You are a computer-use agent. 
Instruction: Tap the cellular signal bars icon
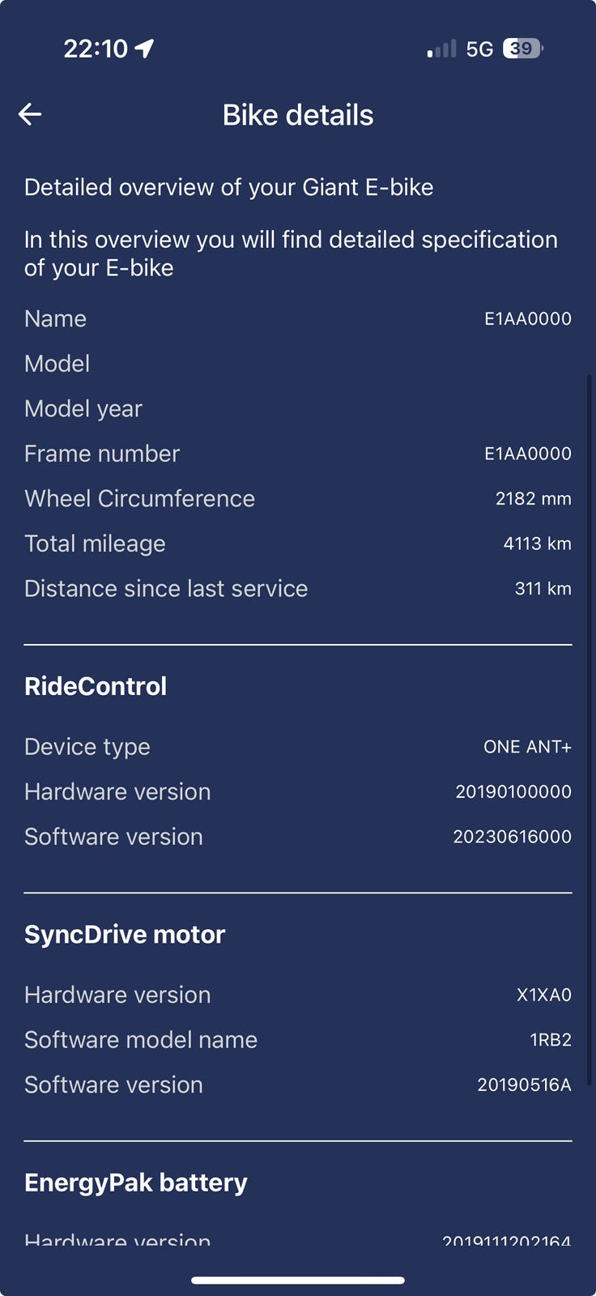442,49
